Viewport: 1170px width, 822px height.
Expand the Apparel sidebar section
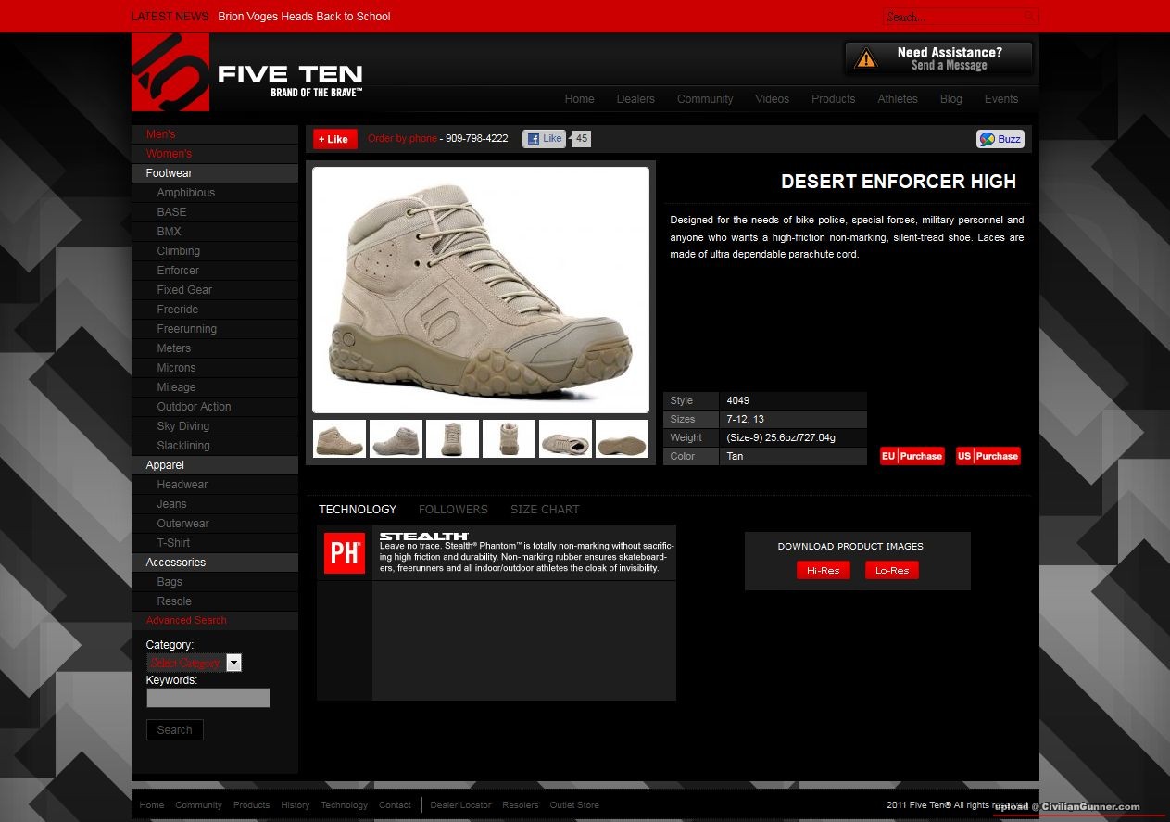[x=165, y=465]
